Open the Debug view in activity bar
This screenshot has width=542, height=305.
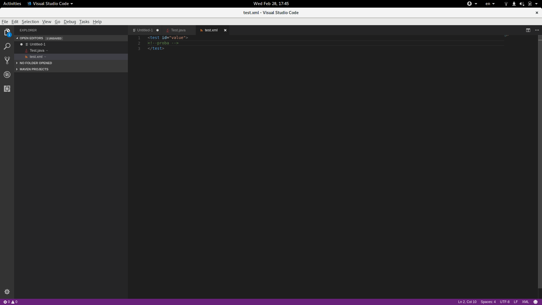[x=7, y=75]
